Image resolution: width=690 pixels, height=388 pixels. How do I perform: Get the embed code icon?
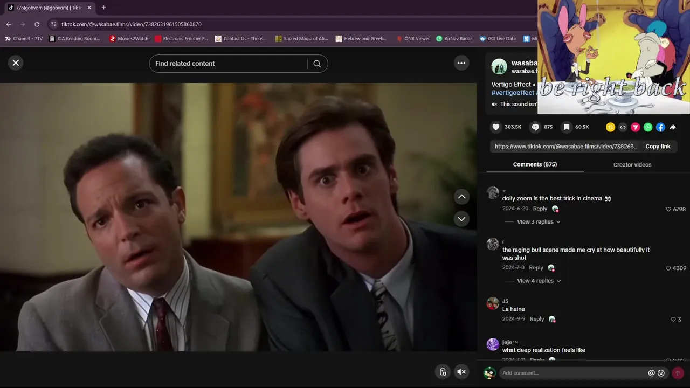[623, 127]
